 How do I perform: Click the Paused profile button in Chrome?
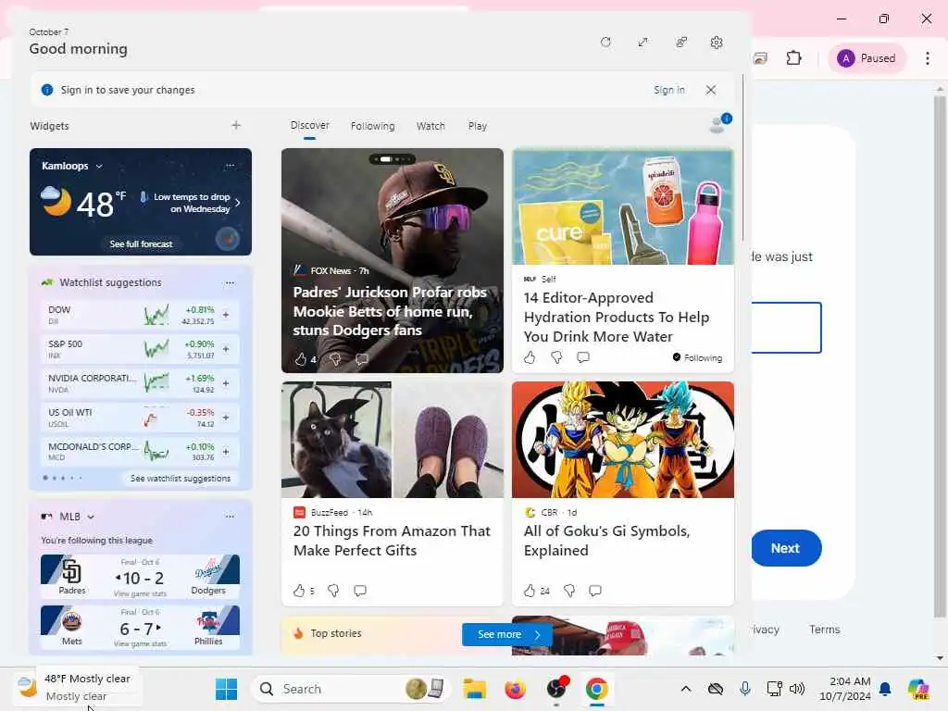pyautogui.click(x=867, y=58)
